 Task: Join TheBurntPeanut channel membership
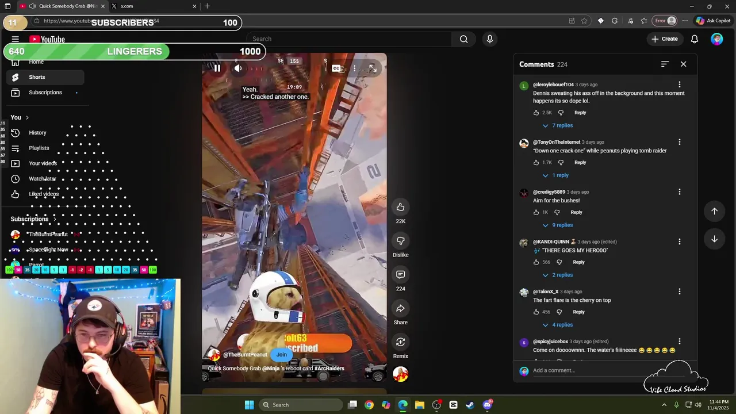click(281, 355)
